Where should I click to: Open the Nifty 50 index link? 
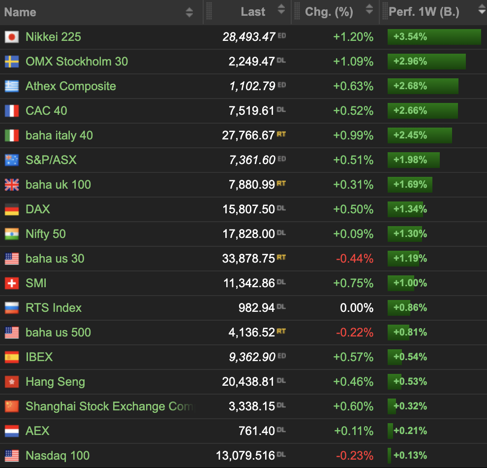45,234
